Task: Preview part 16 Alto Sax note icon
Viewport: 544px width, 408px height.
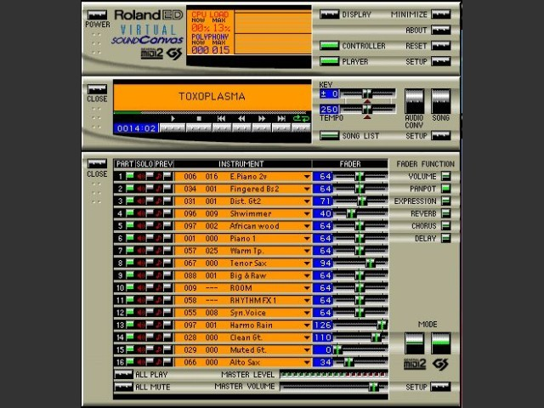Action: (x=159, y=362)
